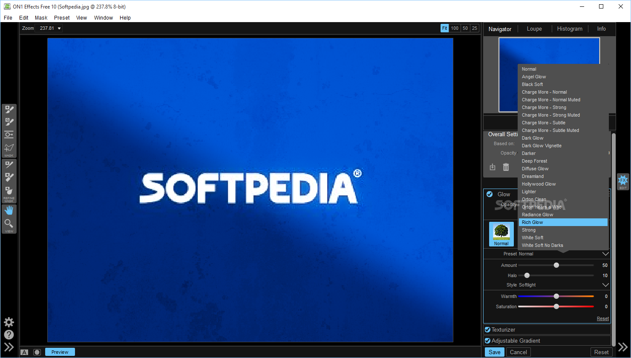Click the save preset icon in Overall Settings
631x358 pixels.
click(493, 167)
